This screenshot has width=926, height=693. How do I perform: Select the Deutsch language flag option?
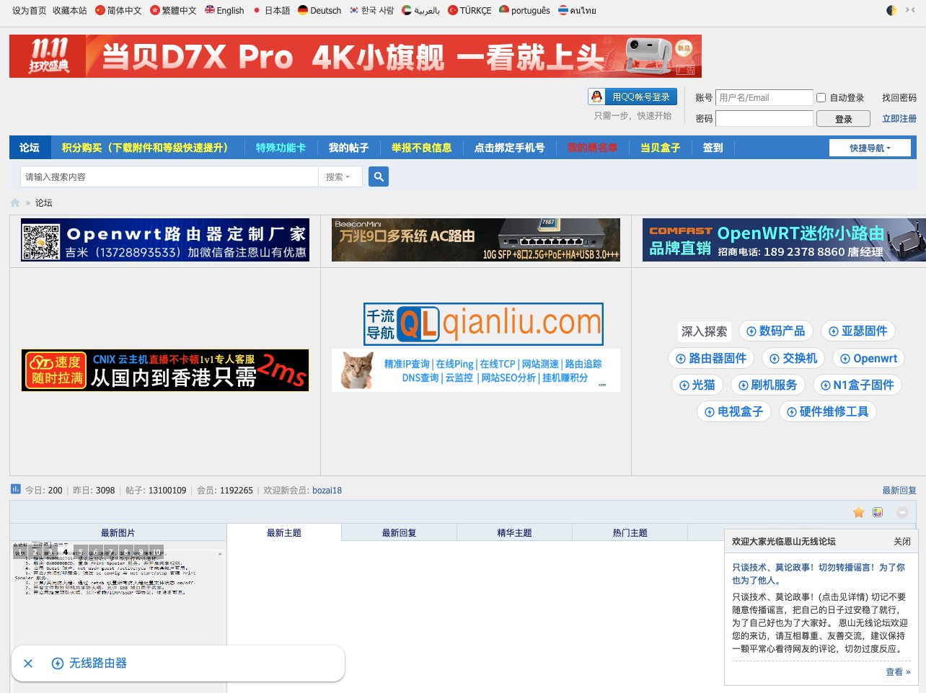[x=319, y=11]
